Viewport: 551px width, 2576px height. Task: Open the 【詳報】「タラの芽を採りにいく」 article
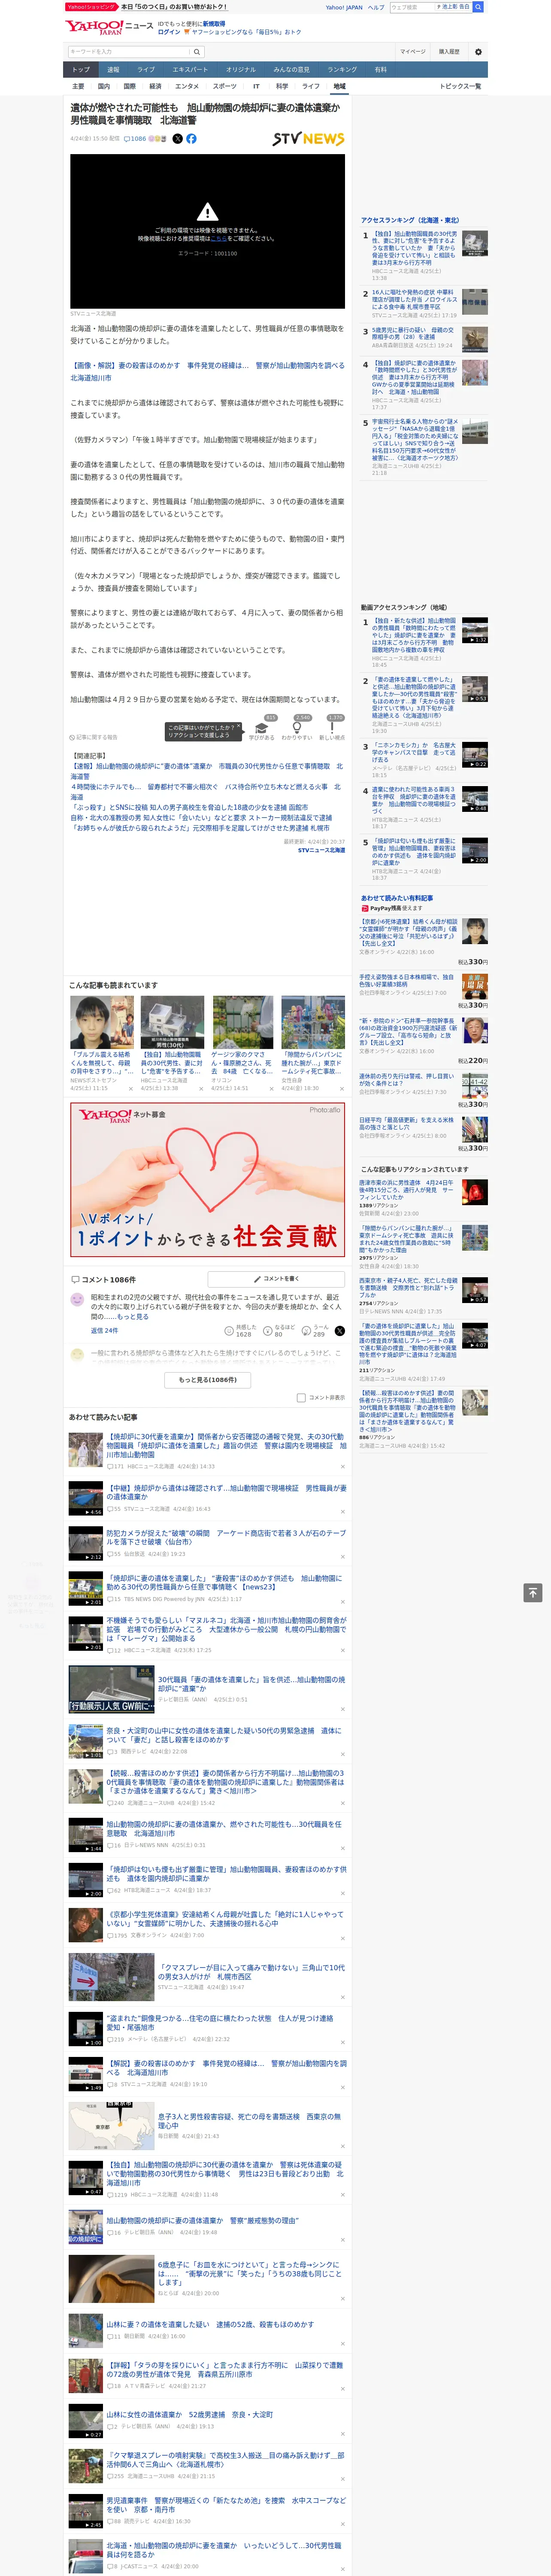(x=224, y=2370)
